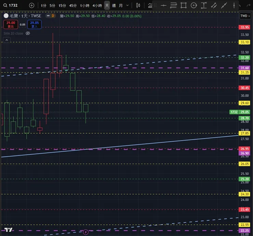
Task: Click the 25.20 green price label
Action: pos(244,179)
